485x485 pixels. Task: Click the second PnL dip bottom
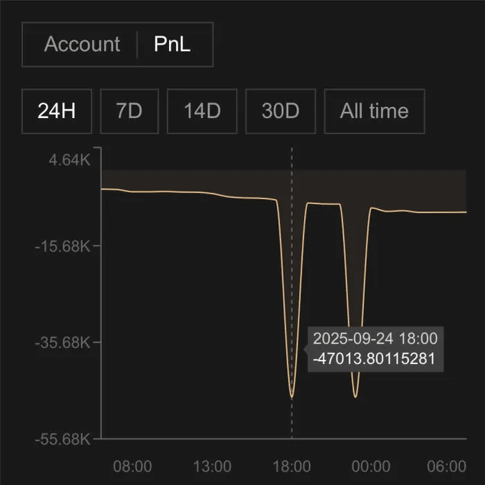click(x=356, y=396)
